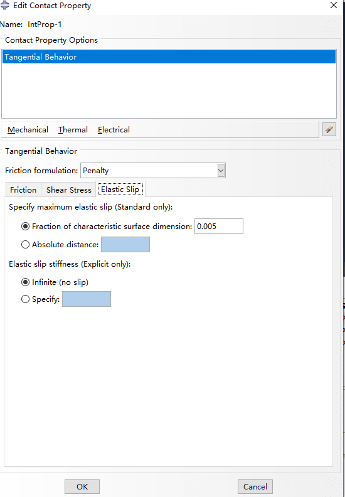The width and height of the screenshot is (345, 497).
Task: Select Fraction of characteristic surface dimension radio
Action: click(x=25, y=227)
